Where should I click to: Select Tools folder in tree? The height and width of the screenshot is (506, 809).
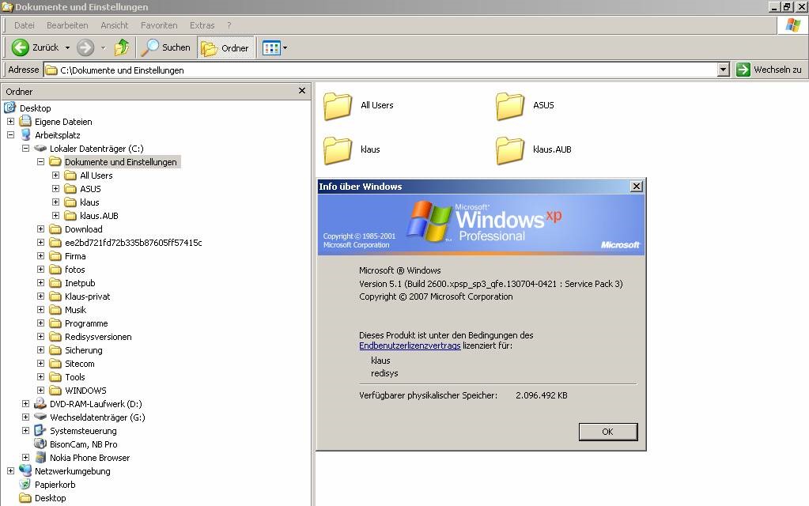[75, 377]
